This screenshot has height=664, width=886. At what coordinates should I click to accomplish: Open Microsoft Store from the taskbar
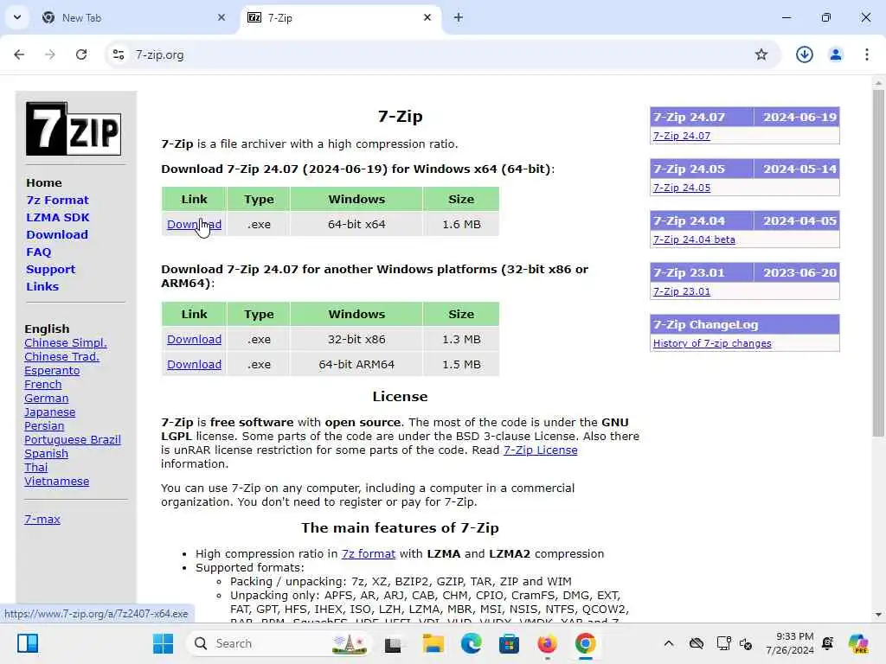[x=509, y=643]
